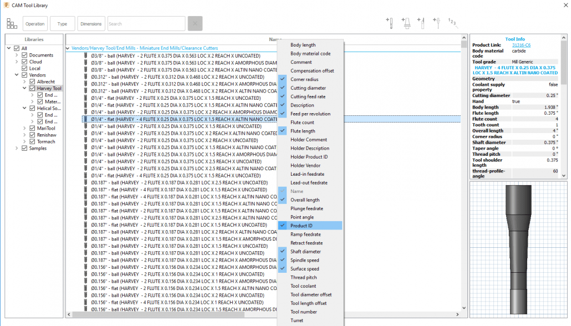This screenshot has height=326, width=571.
Task: Collapse the Vendors/Harvey Tool/End Mills group header
Action: click(x=68, y=48)
